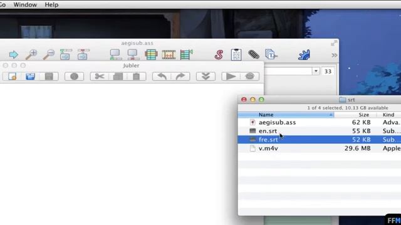Click Aegisub field showing 33

(x=328, y=71)
